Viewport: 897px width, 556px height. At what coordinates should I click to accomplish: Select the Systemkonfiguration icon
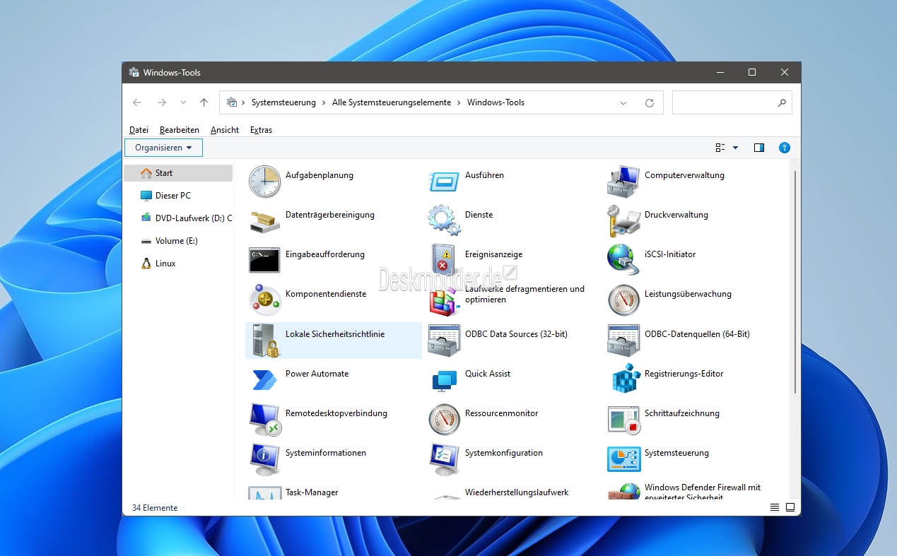444,459
